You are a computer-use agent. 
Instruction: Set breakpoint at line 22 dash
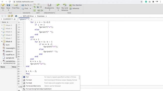(21, 61)
